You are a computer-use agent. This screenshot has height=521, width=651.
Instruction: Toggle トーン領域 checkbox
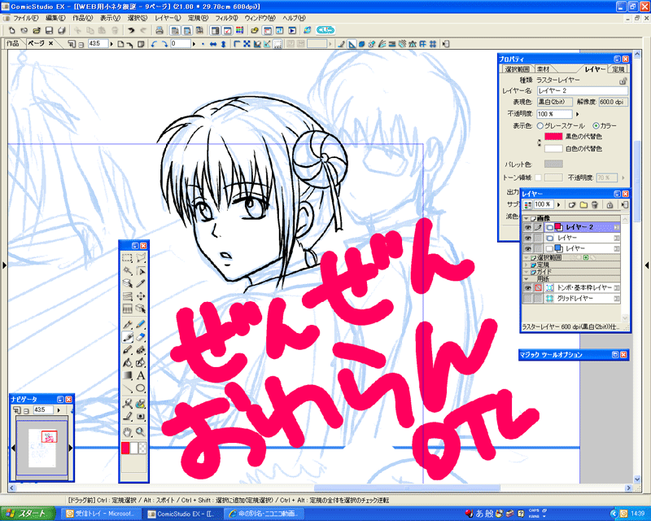pos(538,177)
